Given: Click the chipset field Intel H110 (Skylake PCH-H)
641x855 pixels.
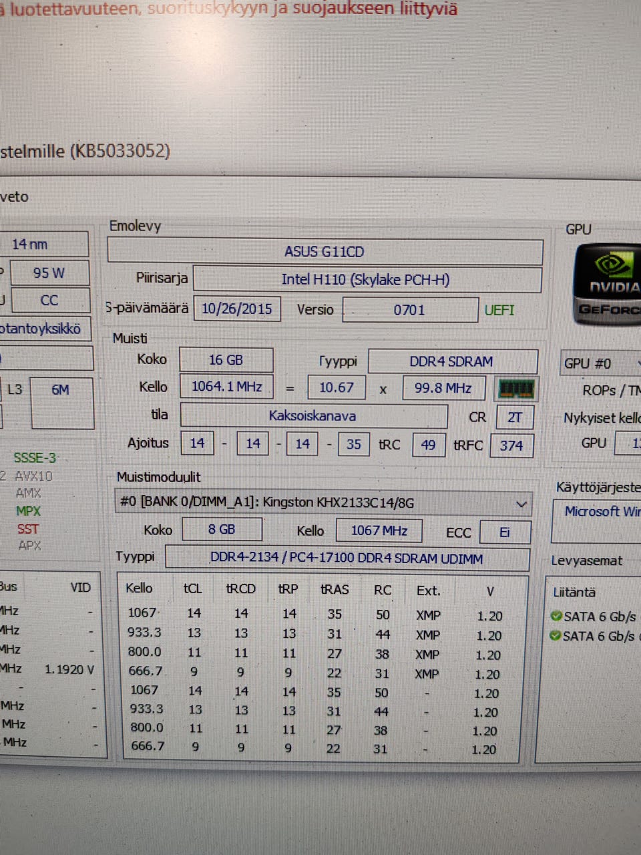Looking at the screenshot, I should pos(366,279).
